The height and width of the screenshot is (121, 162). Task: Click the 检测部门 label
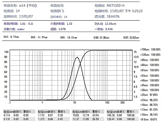57,11
